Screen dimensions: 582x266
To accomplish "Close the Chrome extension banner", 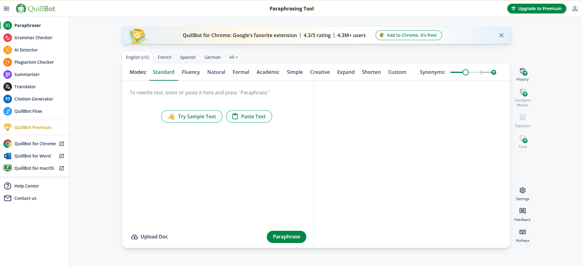I will [501, 35].
